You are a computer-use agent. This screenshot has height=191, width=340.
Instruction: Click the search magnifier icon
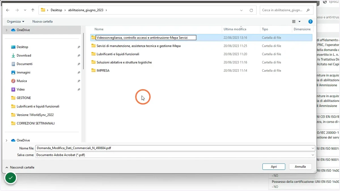(308, 10)
